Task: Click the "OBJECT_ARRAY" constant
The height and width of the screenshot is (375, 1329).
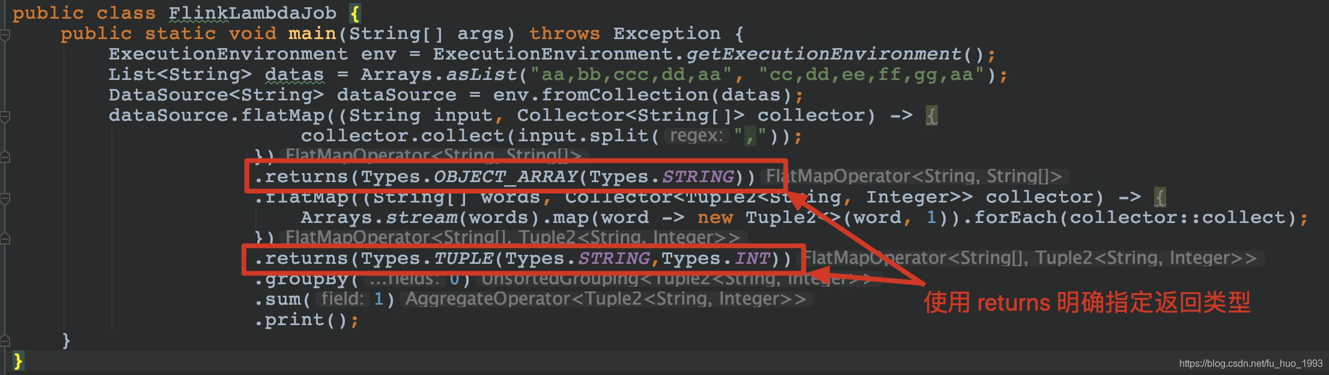Action: pyautogui.click(x=505, y=177)
